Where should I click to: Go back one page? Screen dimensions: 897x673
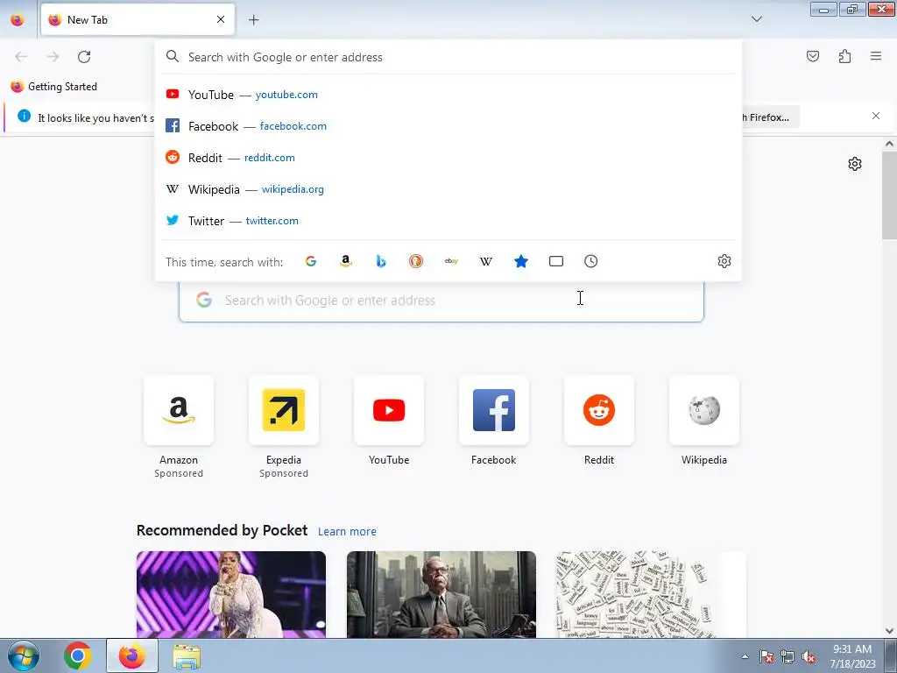(x=21, y=57)
